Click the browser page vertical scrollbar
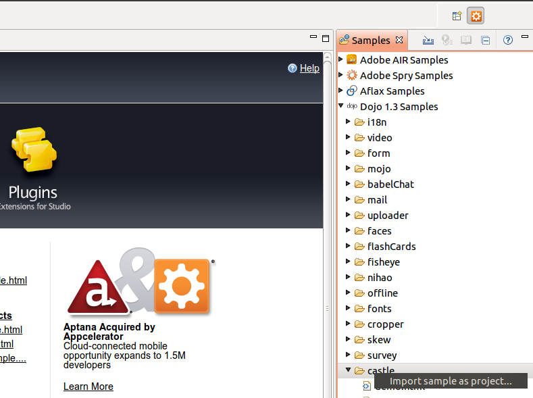Image resolution: width=533 pixels, height=398 pixels. (x=327, y=224)
